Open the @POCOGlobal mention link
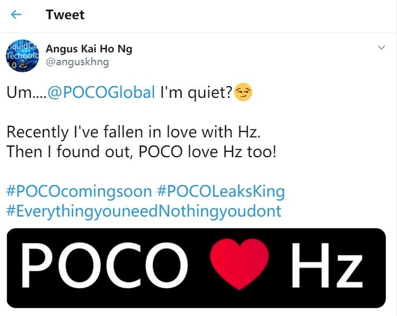 click(x=101, y=94)
